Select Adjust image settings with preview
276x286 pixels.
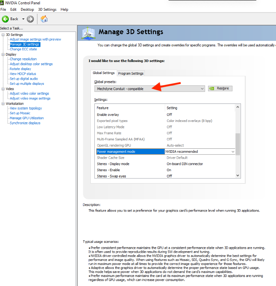[35, 40]
